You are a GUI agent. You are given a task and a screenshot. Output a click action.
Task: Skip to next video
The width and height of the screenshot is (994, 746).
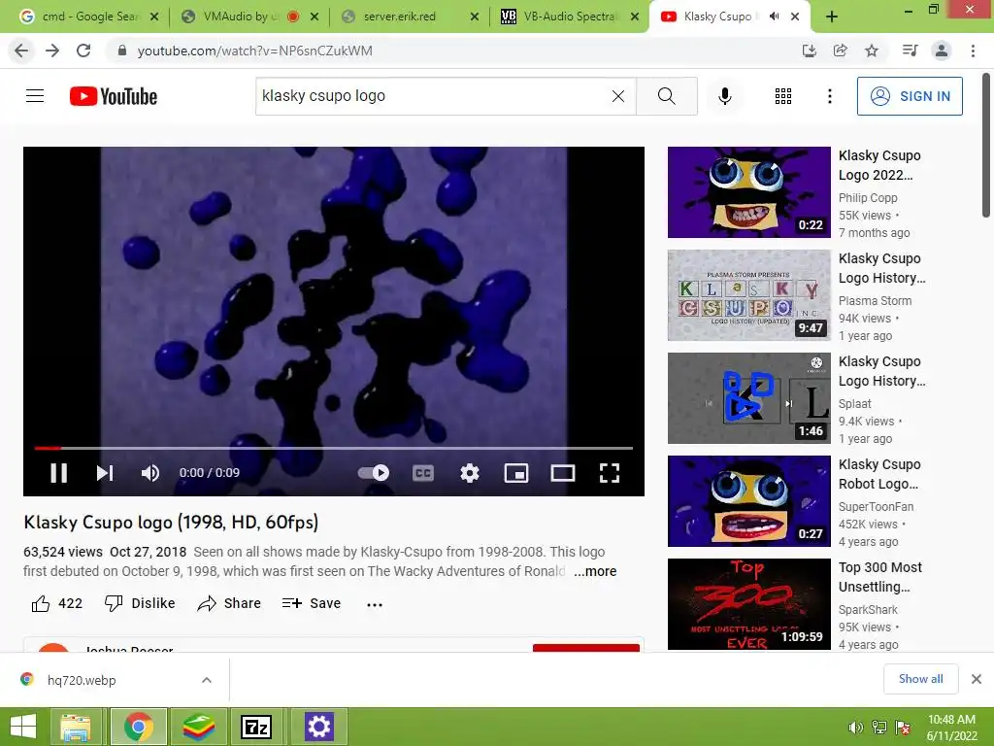[x=105, y=473]
